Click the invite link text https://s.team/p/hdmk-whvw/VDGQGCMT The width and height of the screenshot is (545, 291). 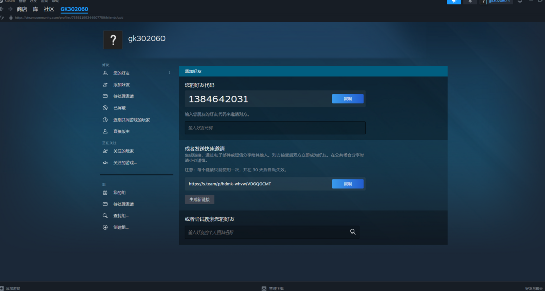(230, 184)
